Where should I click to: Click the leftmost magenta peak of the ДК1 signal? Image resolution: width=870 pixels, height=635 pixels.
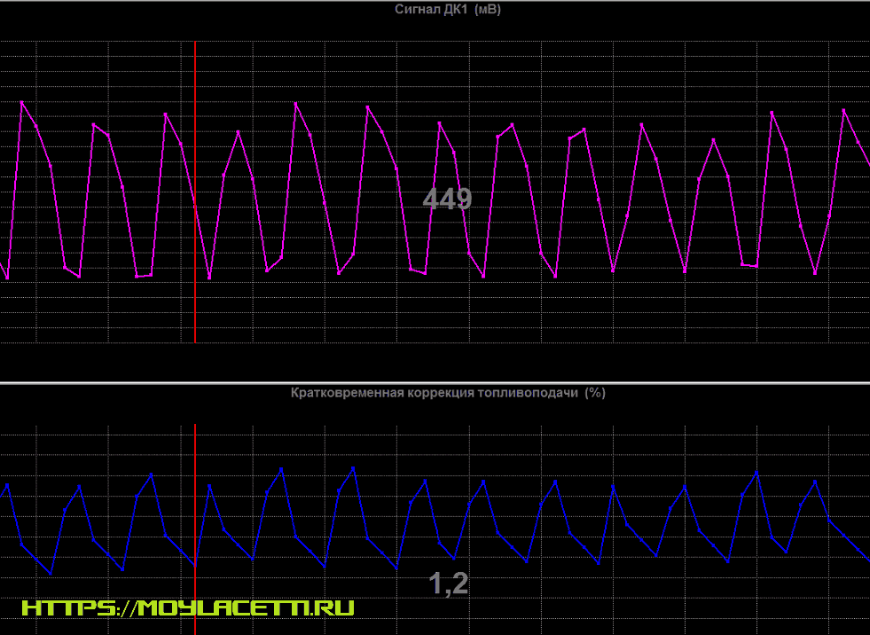pyautogui.click(x=21, y=102)
